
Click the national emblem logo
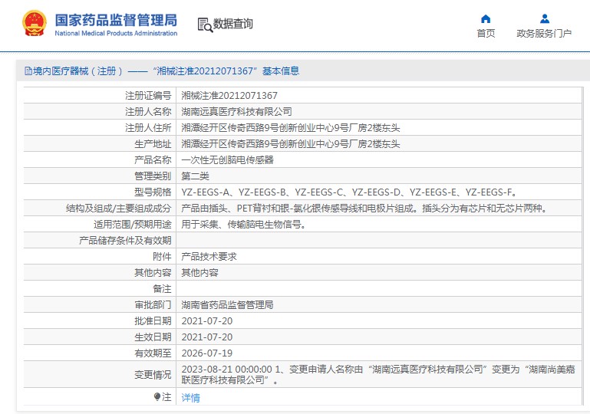coord(35,23)
